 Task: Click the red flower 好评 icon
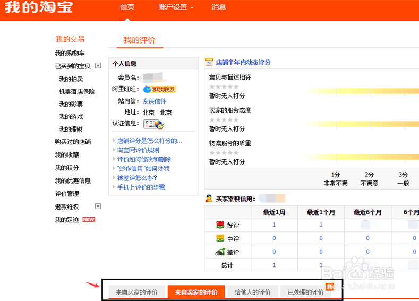tap(220, 225)
